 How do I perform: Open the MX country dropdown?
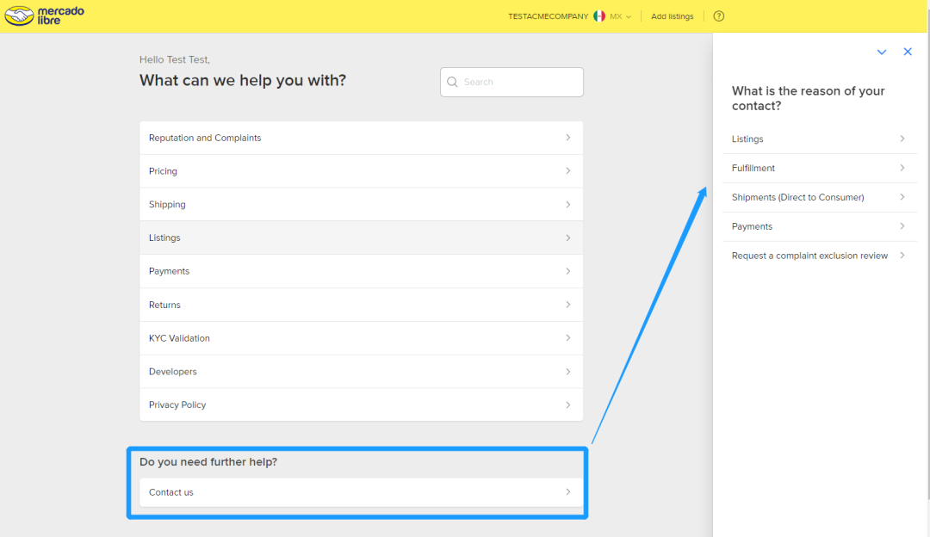coord(621,16)
